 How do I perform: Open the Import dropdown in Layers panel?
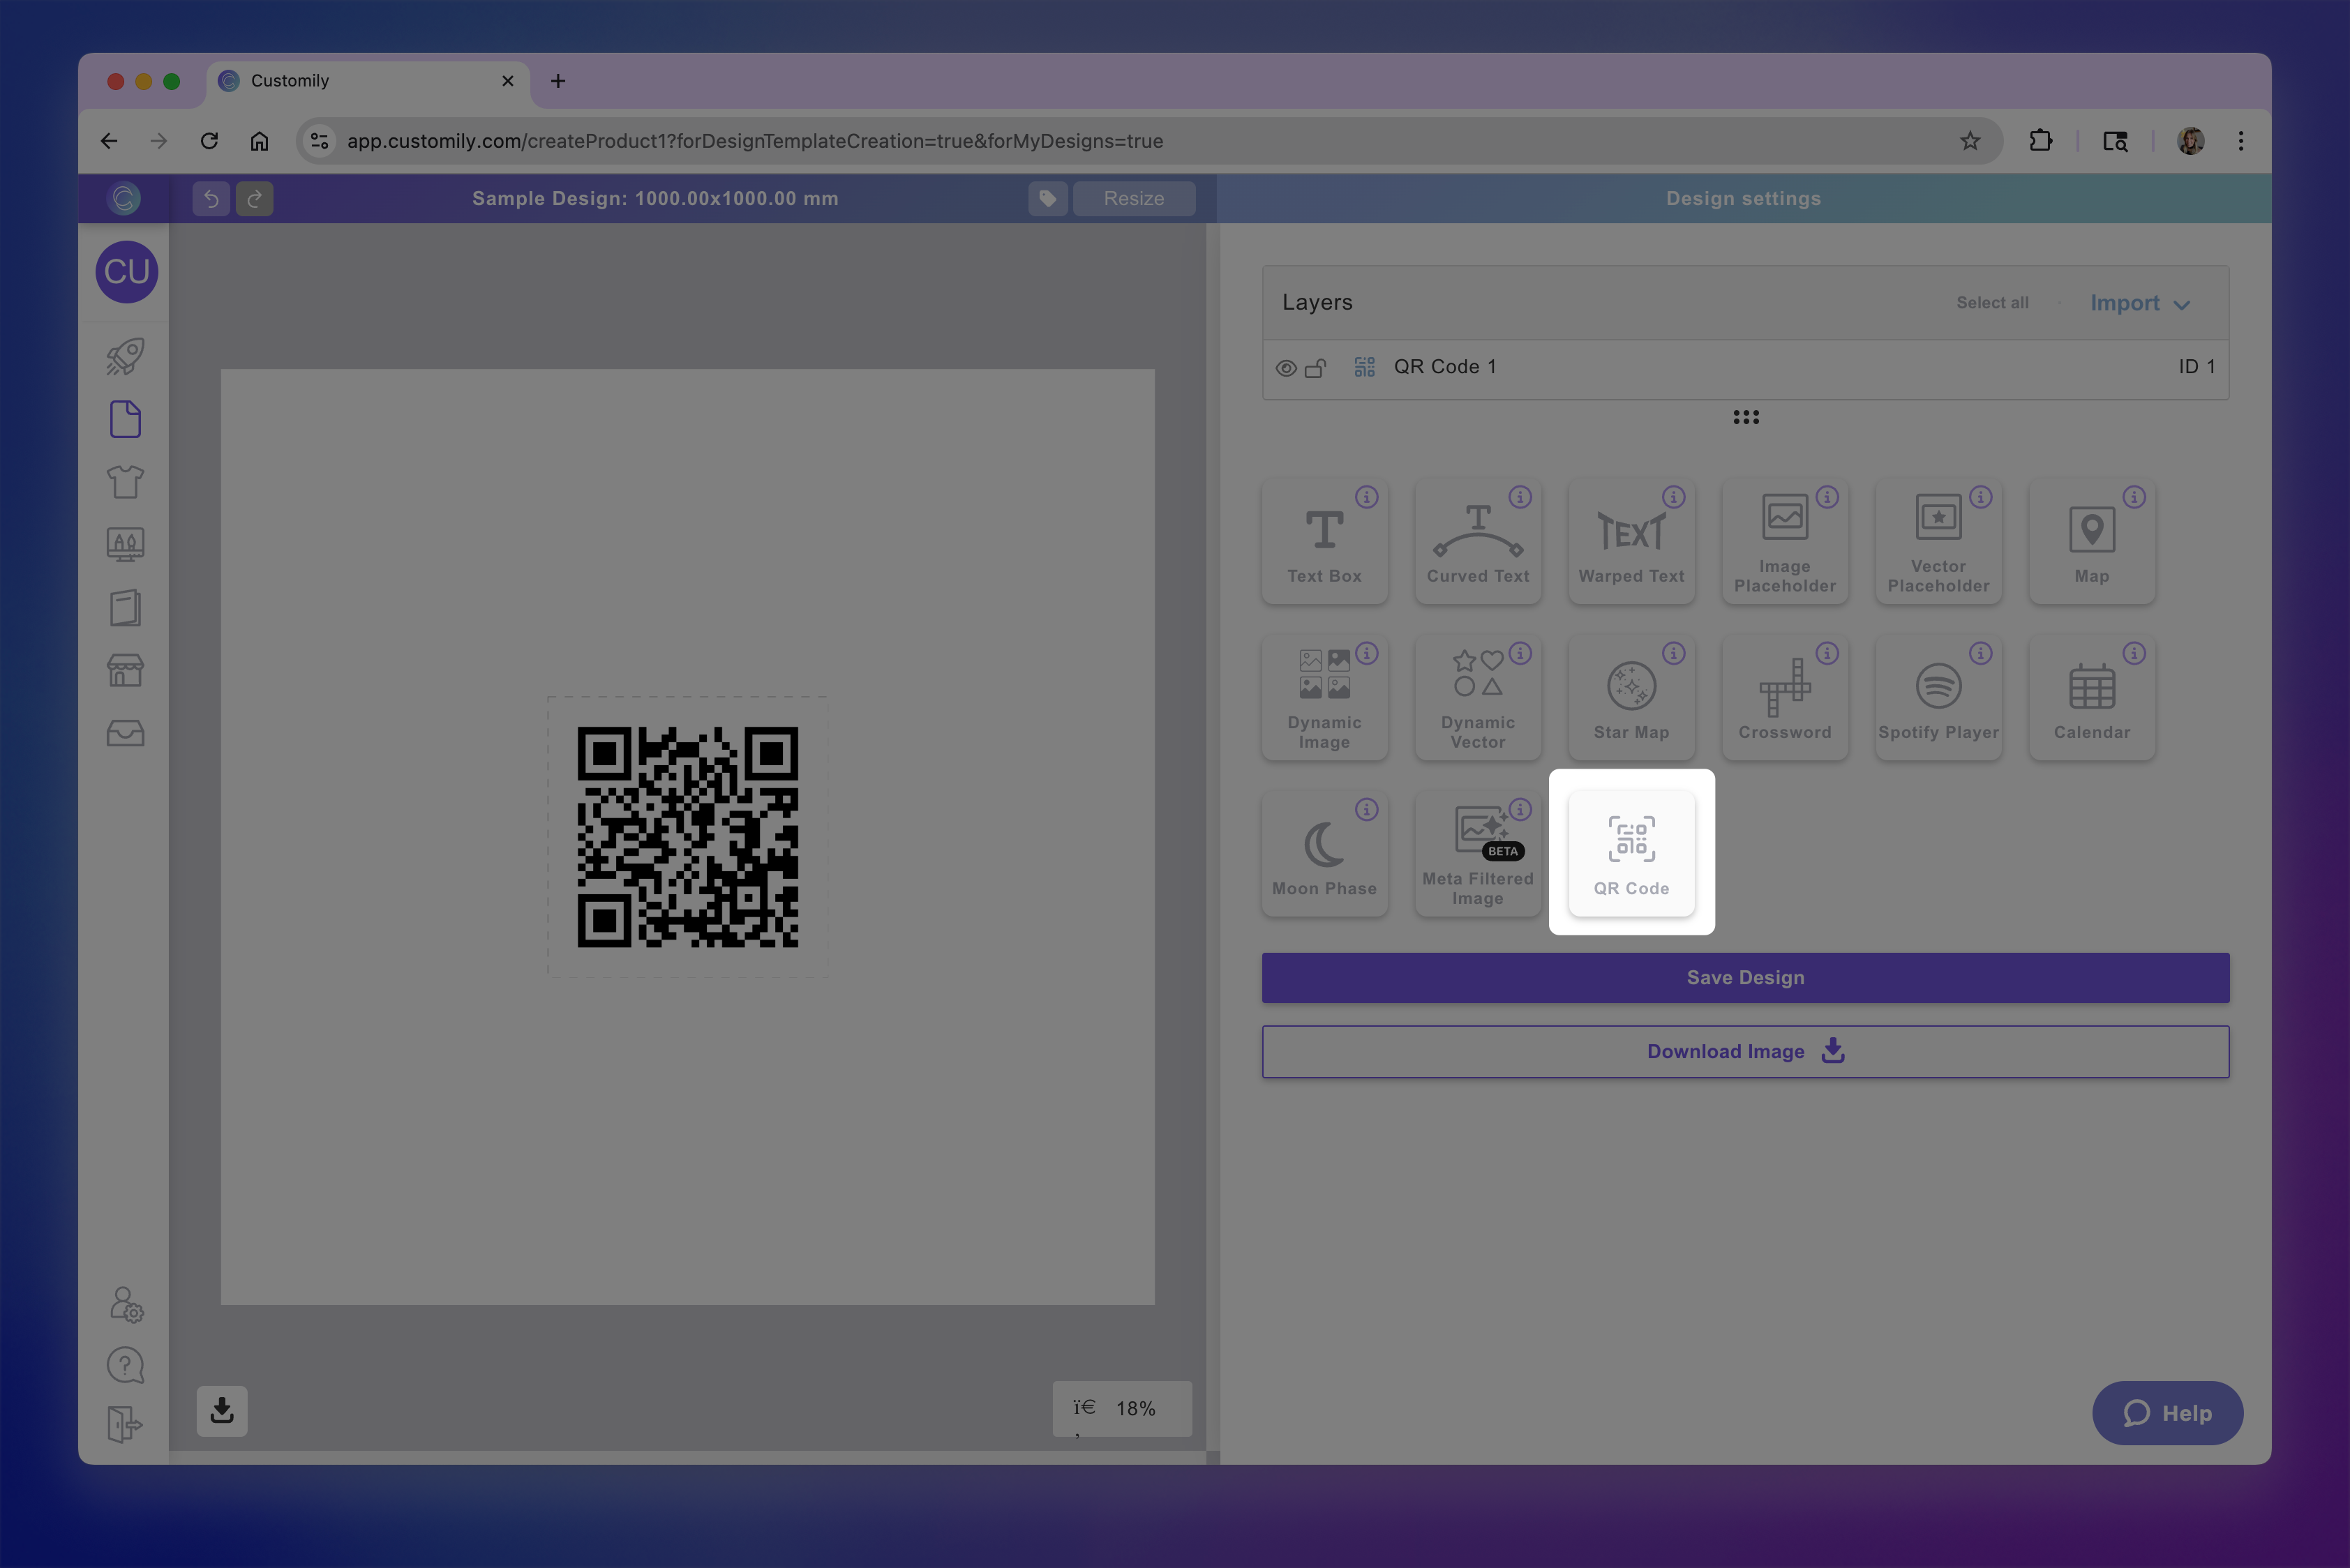click(2139, 302)
